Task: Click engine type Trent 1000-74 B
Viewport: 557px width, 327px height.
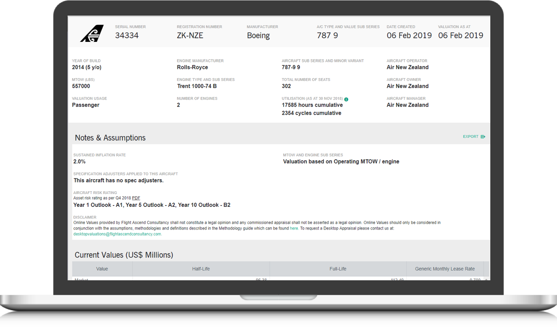Action: [x=197, y=86]
